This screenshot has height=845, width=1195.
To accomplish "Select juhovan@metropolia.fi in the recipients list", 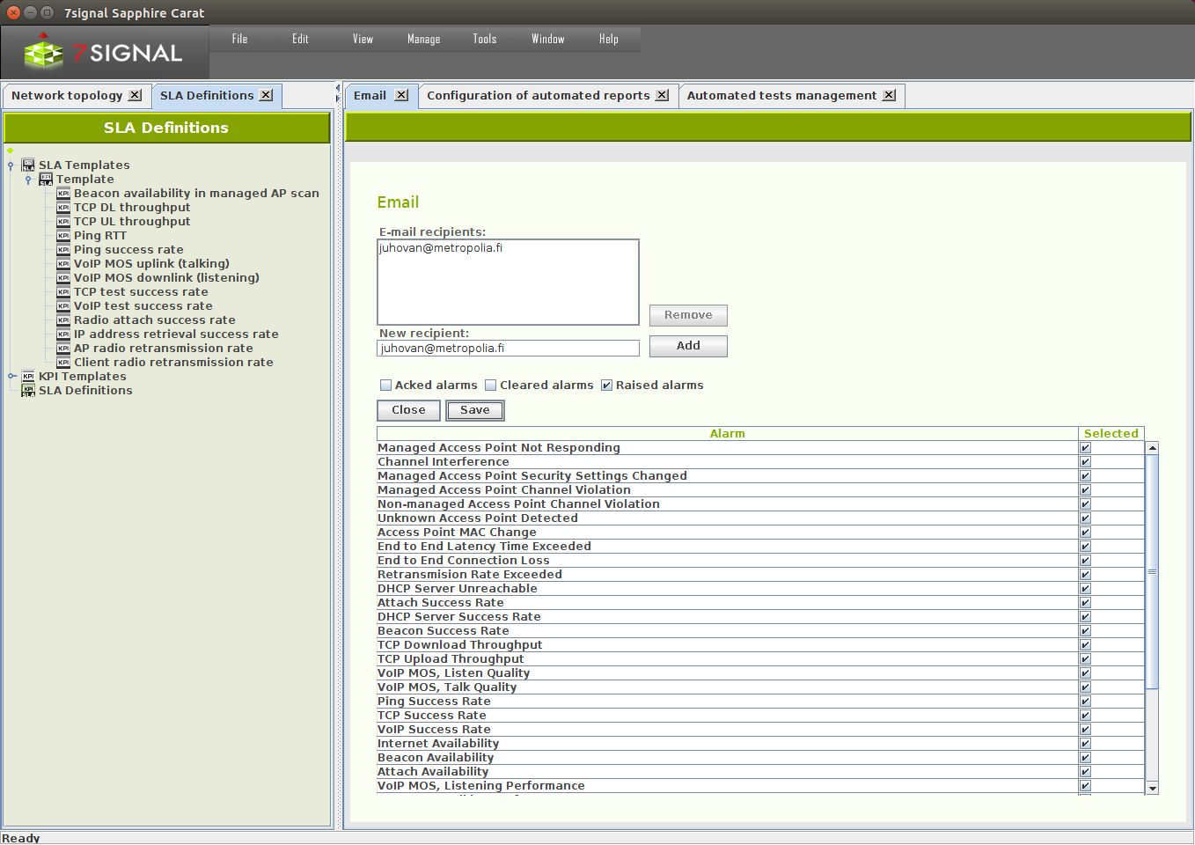I will [441, 248].
